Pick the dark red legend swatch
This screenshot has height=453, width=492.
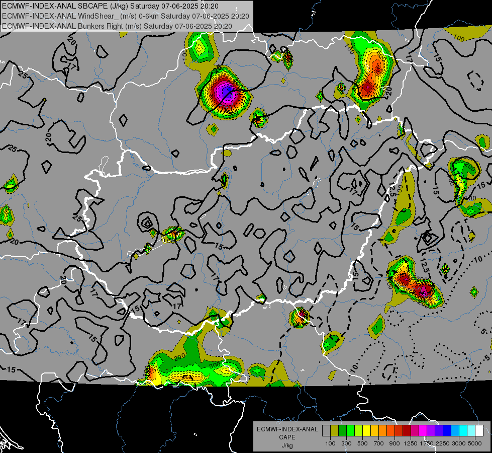click(x=407, y=430)
